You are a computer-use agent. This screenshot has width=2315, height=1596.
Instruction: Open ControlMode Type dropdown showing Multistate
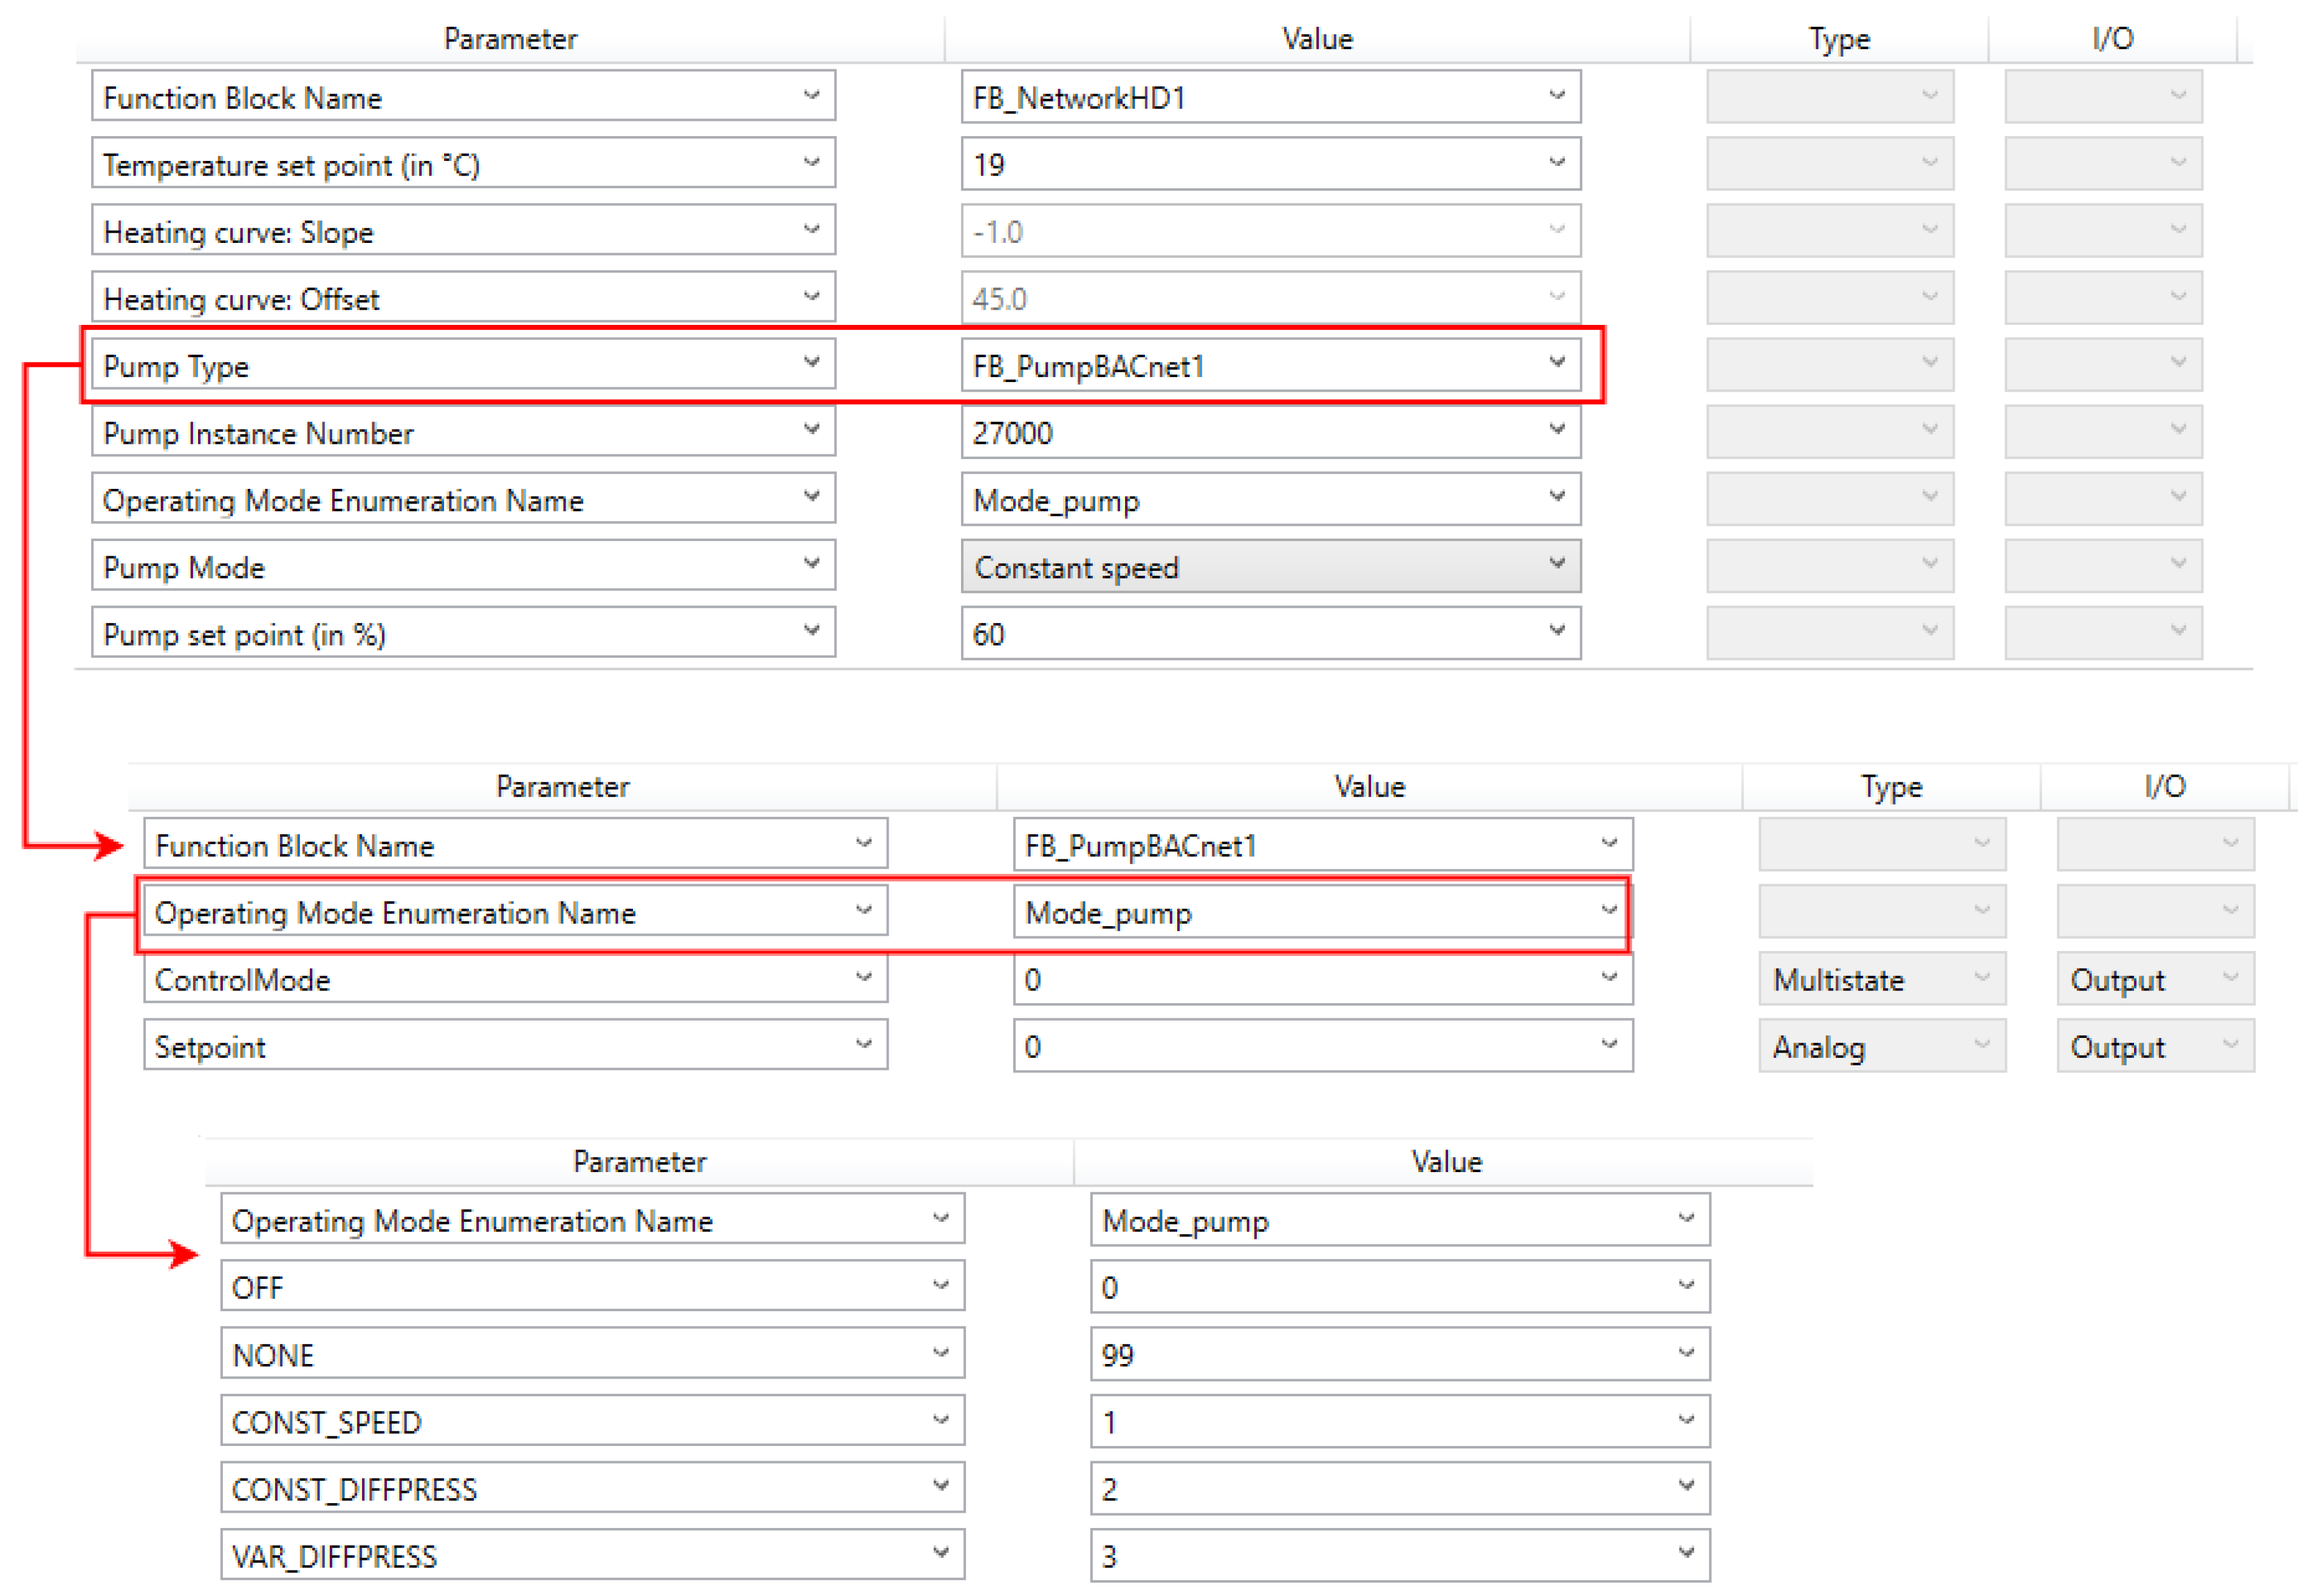coord(1981,979)
